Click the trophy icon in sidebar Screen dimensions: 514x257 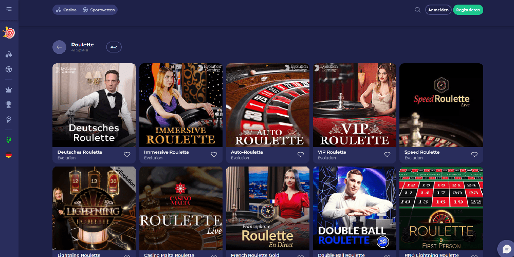(x=9, y=104)
